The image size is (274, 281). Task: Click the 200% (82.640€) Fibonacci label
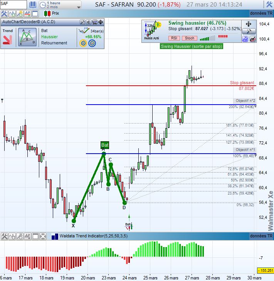coord(241,107)
